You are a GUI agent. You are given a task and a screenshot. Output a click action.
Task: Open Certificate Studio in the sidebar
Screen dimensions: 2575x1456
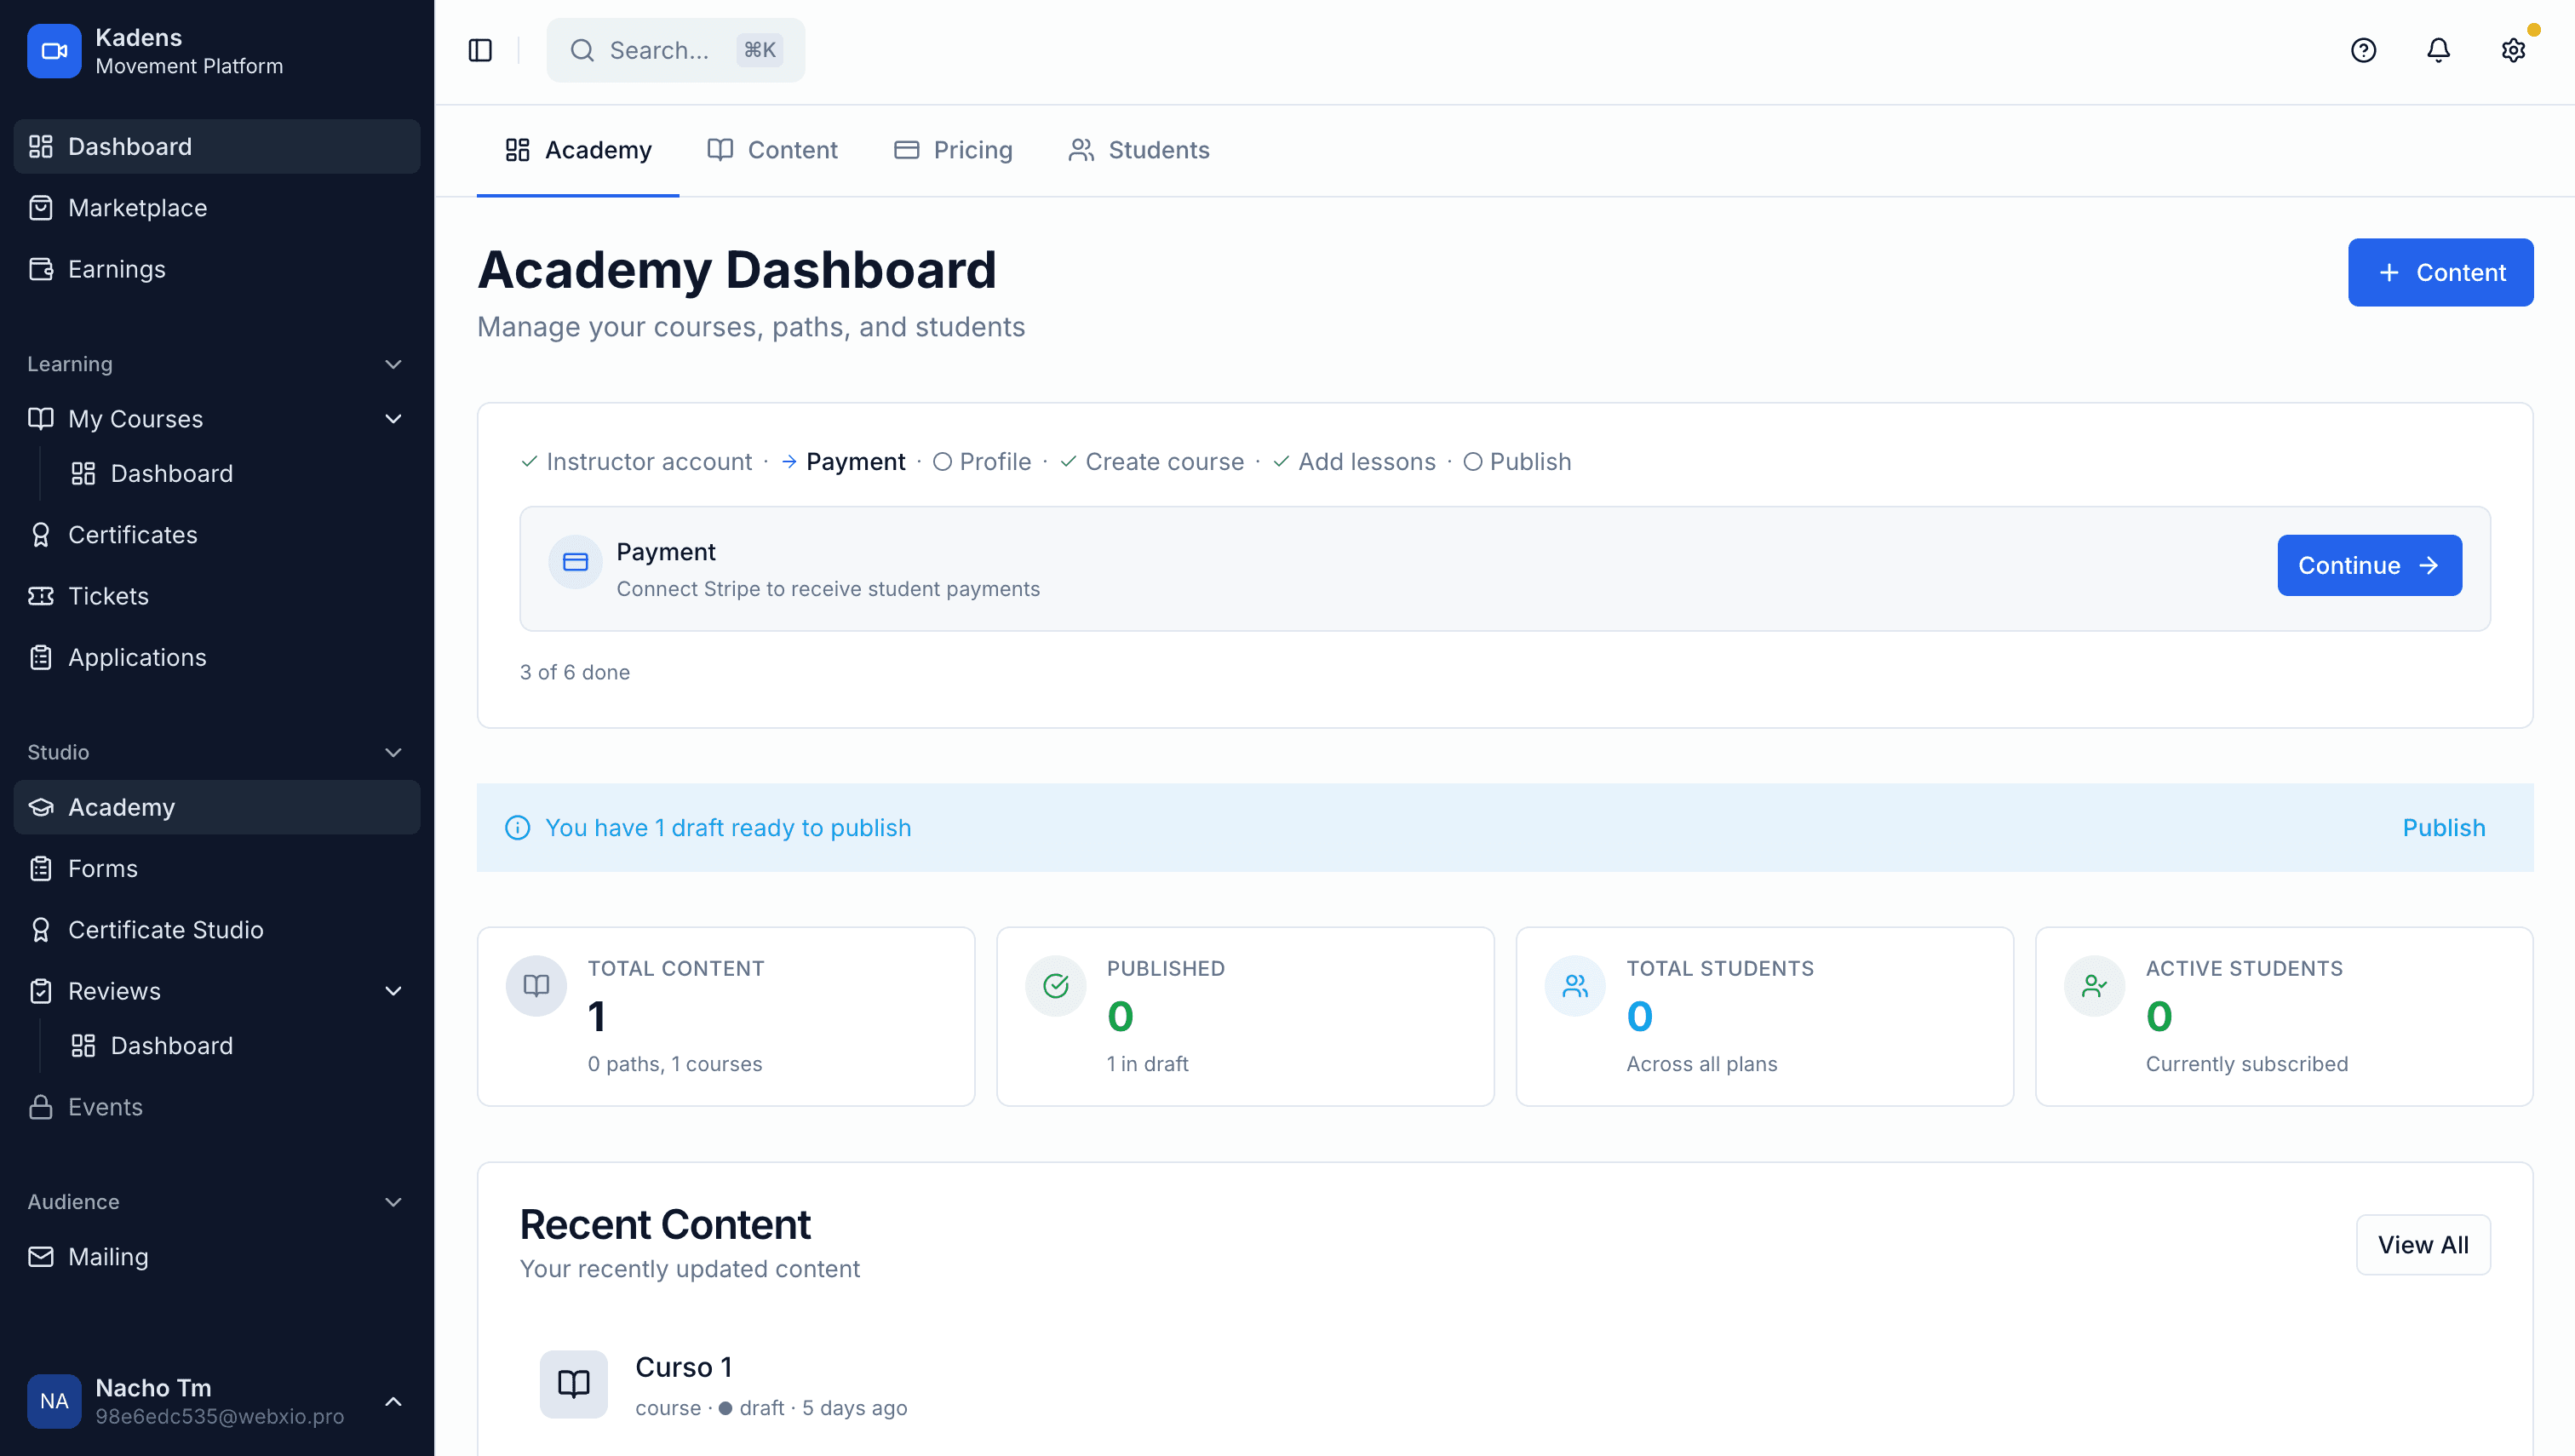click(x=165, y=930)
